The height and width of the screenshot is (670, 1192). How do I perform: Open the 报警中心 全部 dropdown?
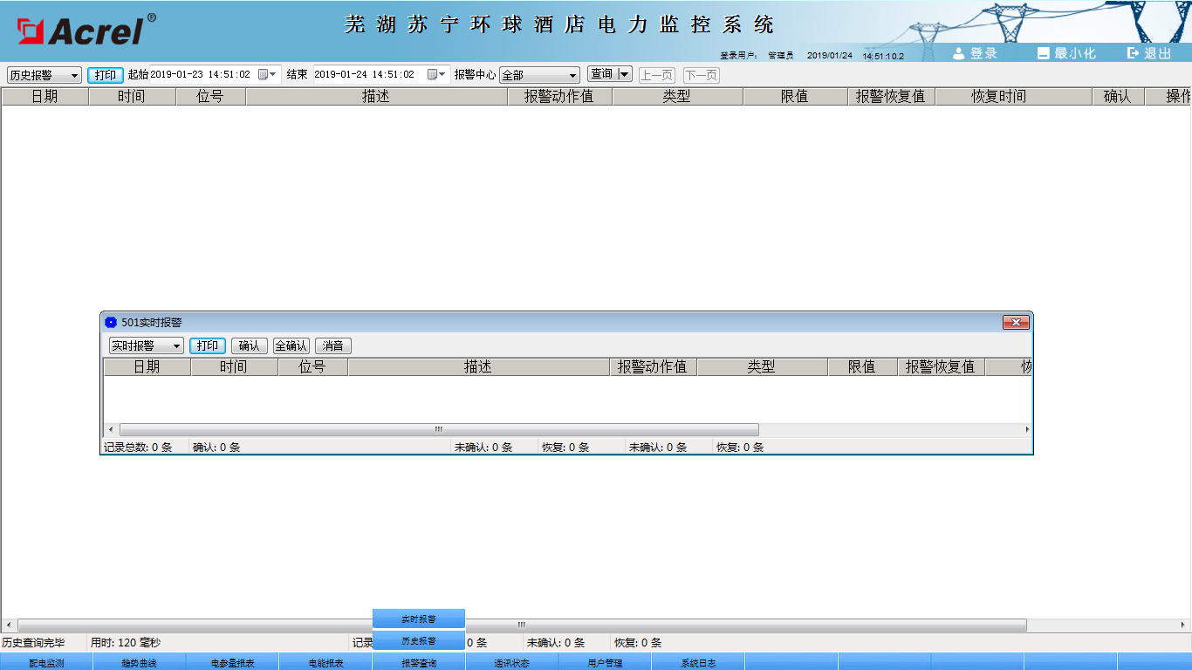pyautogui.click(x=572, y=76)
